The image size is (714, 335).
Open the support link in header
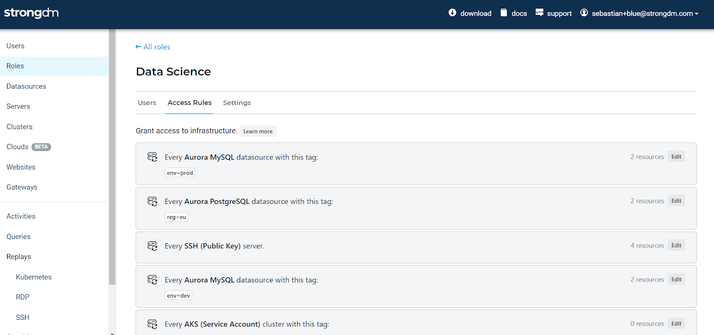(x=559, y=13)
